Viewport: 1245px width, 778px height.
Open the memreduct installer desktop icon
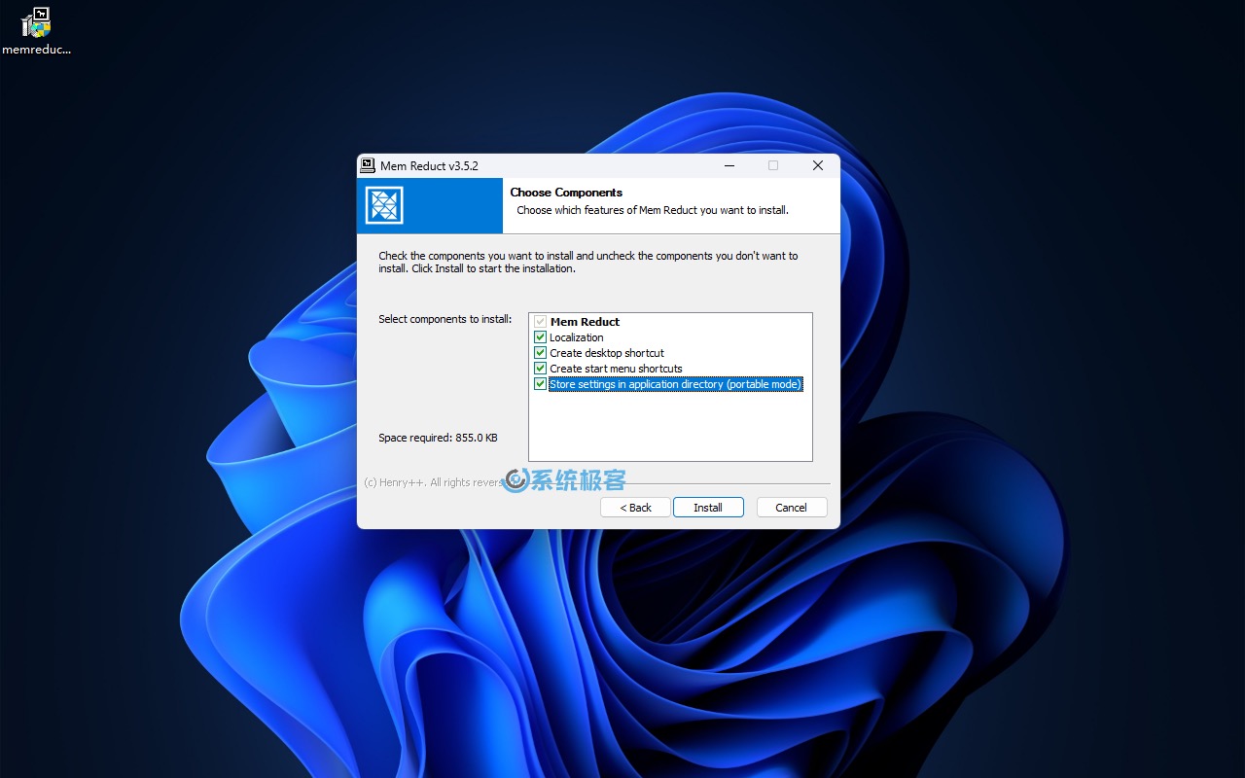(36, 30)
